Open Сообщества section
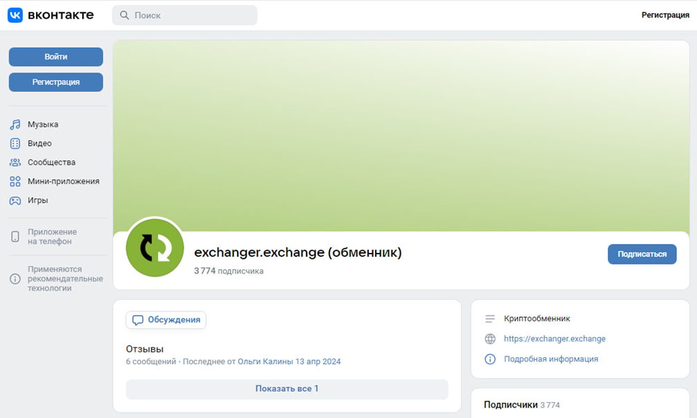 pyautogui.click(x=52, y=162)
